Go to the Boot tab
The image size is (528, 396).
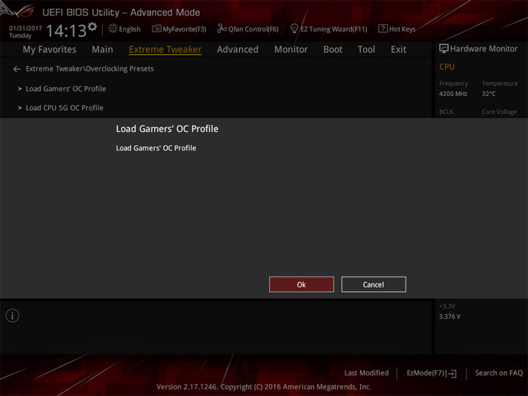point(333,50)
